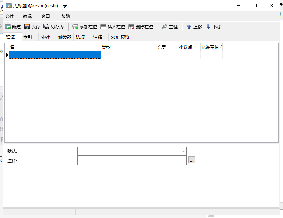The width and height of the screenshot is (283, 218).
Task: Click the 下移 toolbar label
Action: (x=217, y=27)
